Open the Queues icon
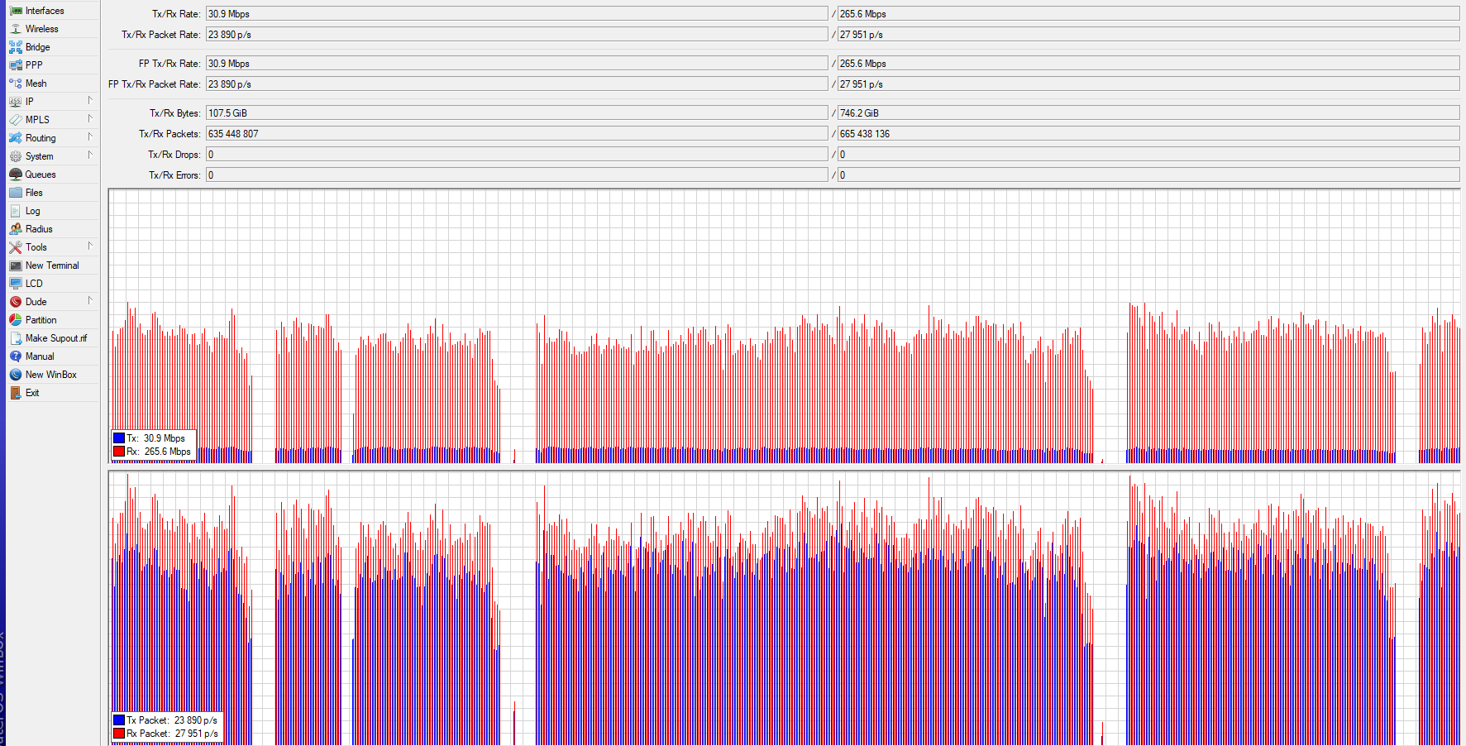The image size is (1466, 746). tap(16, 174)
